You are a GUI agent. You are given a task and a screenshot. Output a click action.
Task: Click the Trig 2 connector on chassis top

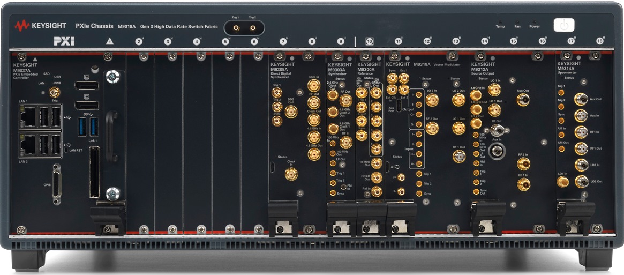[x=252, y=25]
